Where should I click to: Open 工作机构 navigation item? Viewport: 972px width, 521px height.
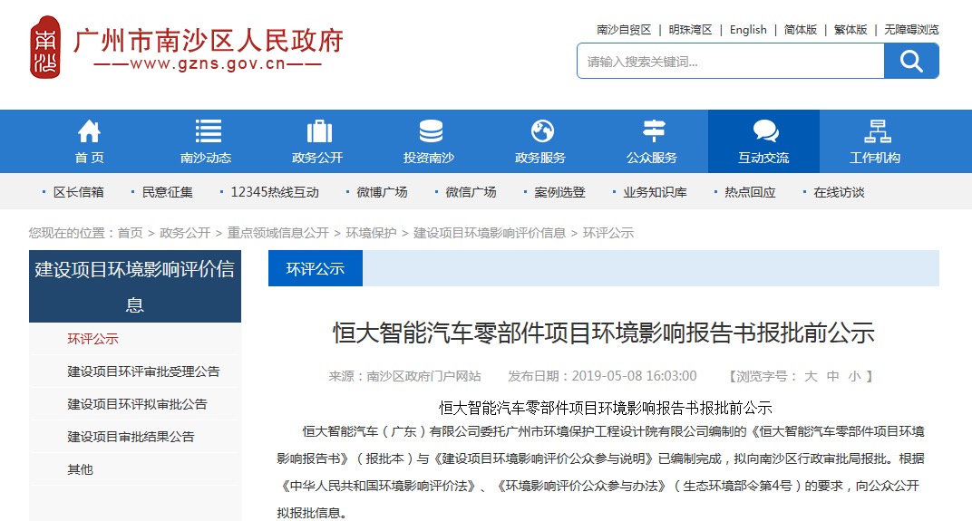coord(875,158)
